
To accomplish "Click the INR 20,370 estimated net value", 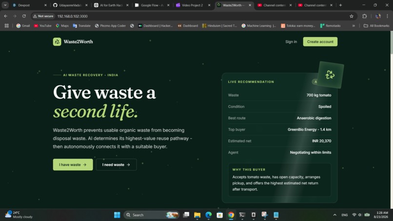I will tap(322, 141).
